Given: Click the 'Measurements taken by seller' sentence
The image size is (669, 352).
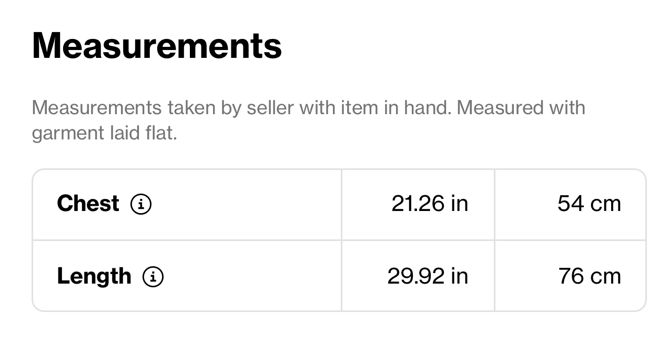Looking at the screenshot, I should pos(241,108).
